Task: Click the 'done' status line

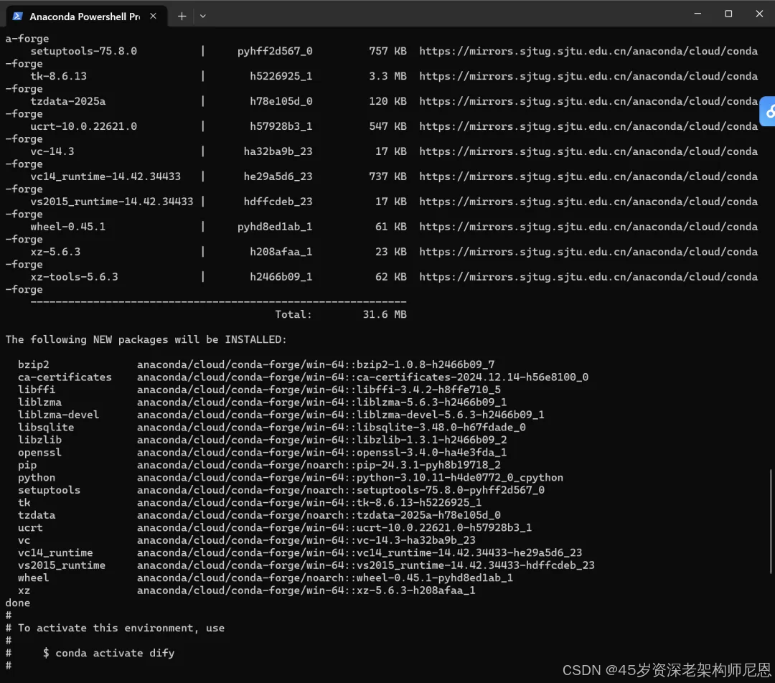Action: [x=18, y=603]
